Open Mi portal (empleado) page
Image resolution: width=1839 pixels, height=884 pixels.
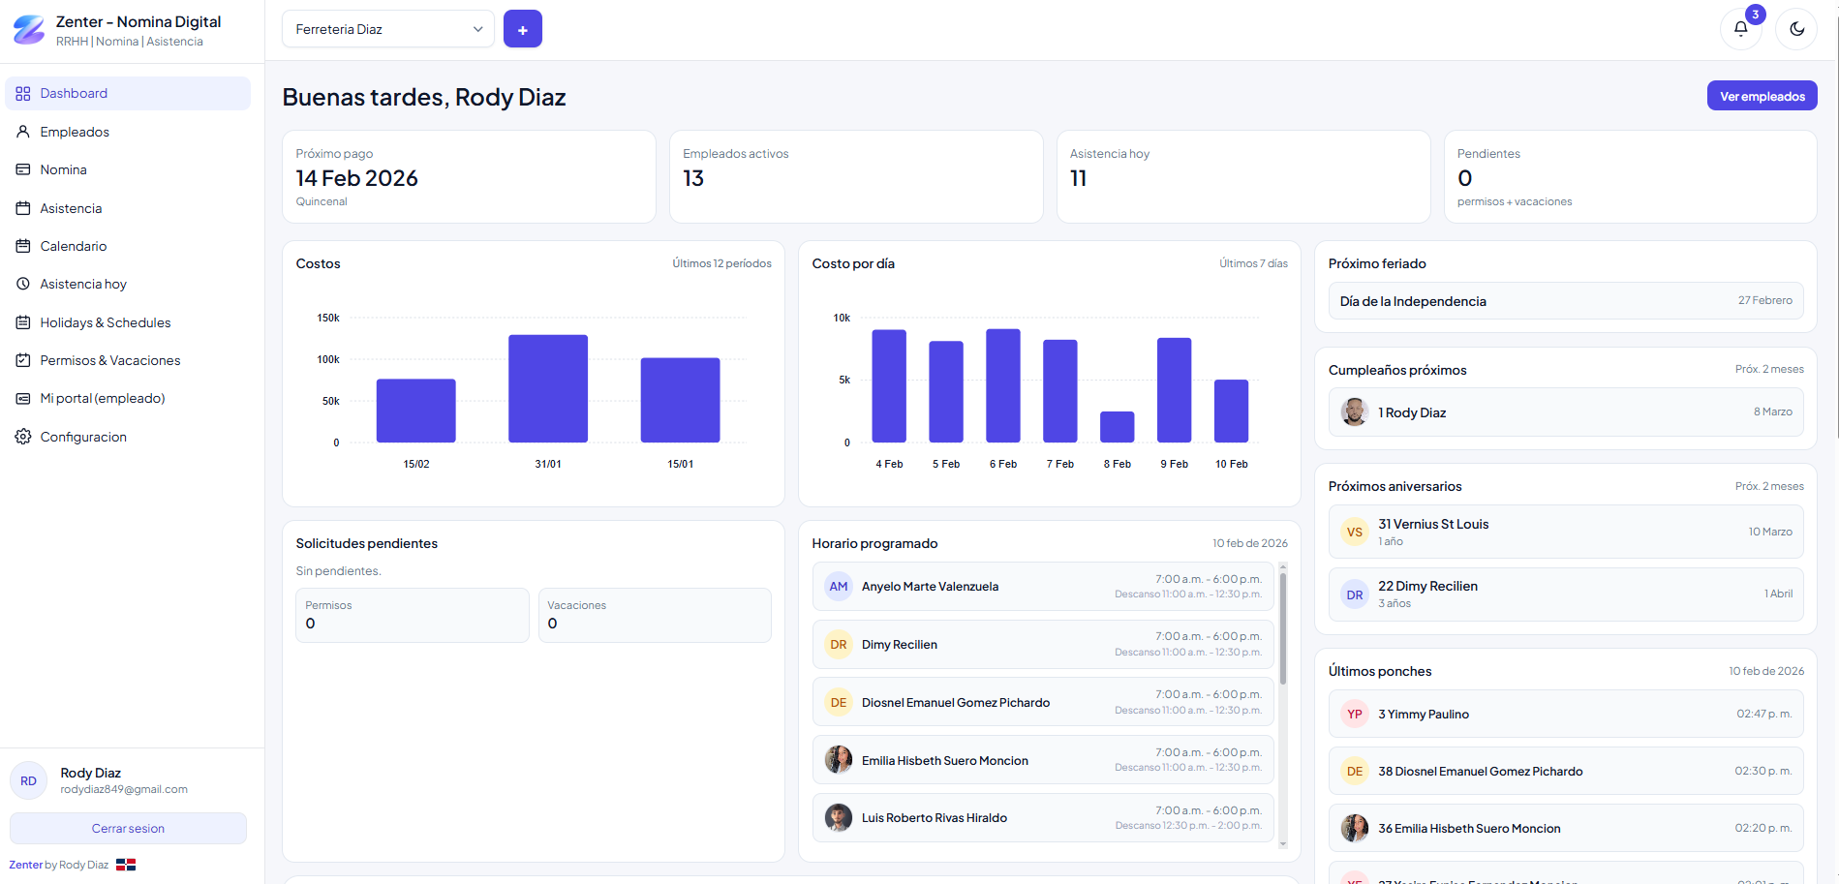(102, 398)
